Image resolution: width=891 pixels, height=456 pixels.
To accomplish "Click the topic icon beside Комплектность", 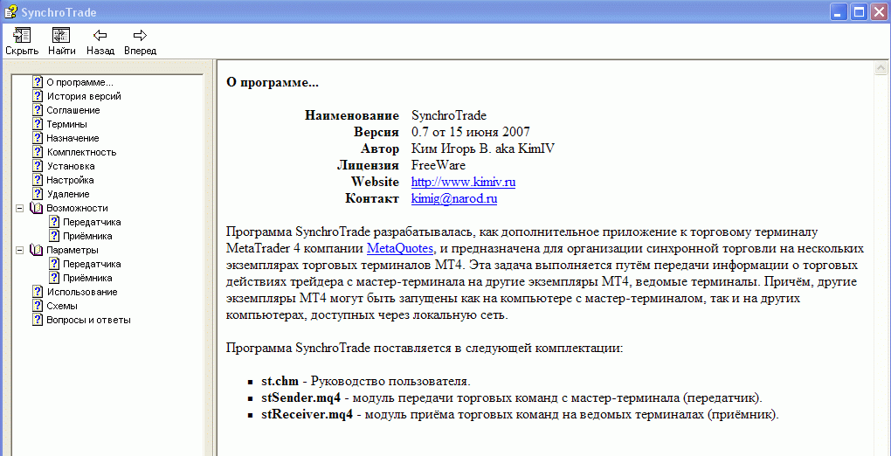I will tap(38, 152).
